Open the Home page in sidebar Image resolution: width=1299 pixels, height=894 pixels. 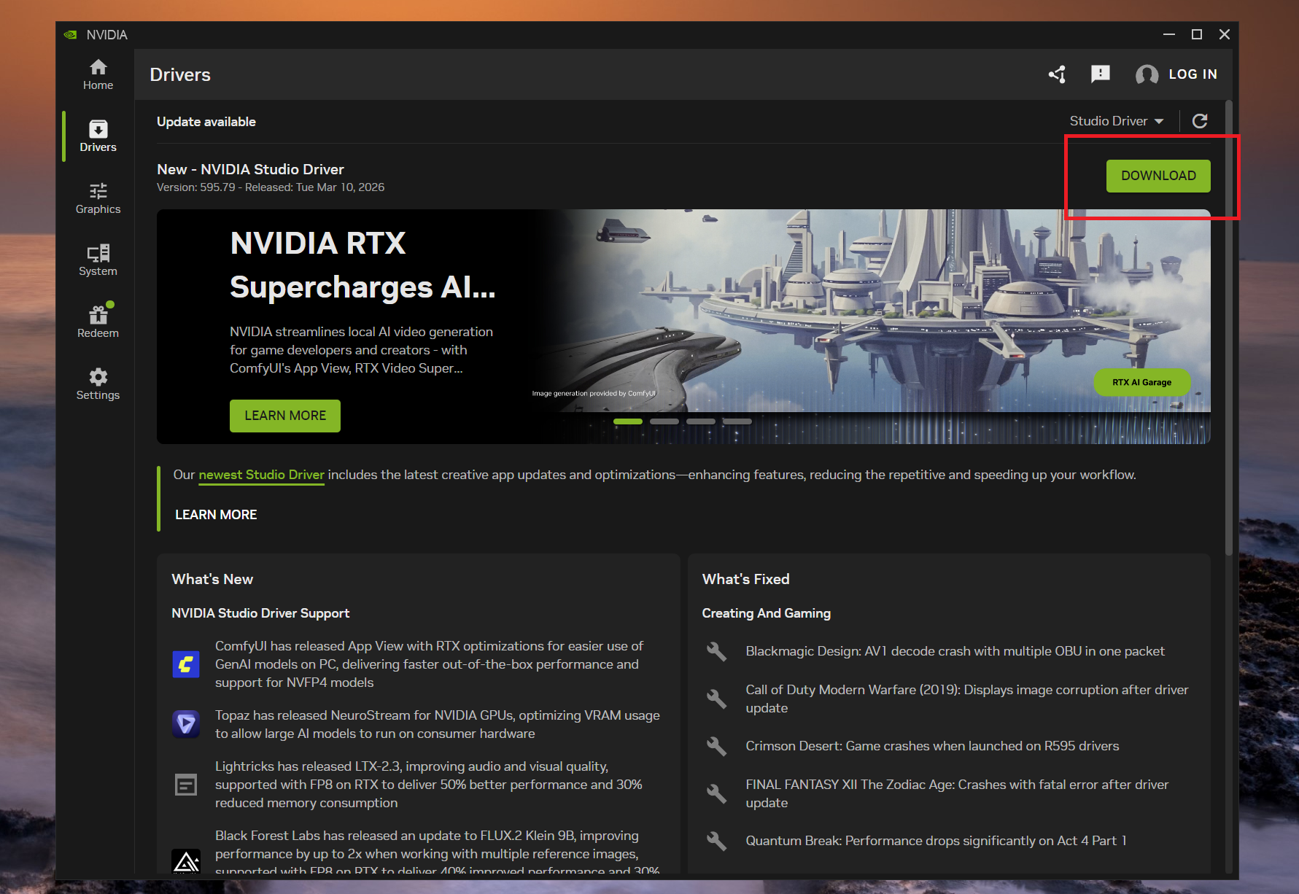click(x=98, y=74)
